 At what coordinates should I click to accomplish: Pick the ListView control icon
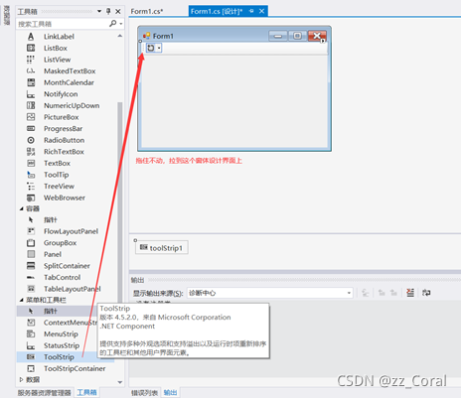tap(31, 60)
